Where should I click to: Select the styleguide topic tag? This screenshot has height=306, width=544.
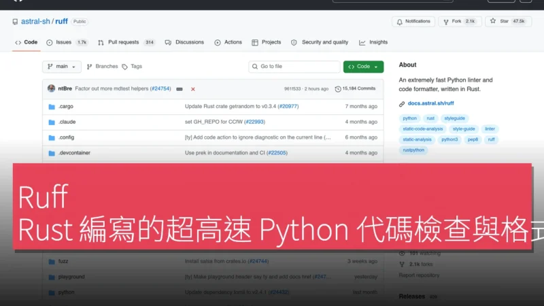coord(454,118)
